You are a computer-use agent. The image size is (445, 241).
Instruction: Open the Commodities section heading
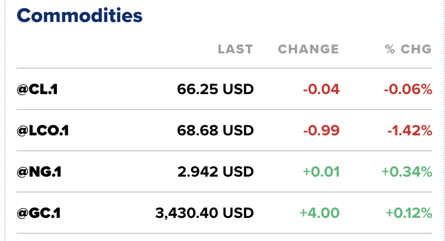(80, 15)
